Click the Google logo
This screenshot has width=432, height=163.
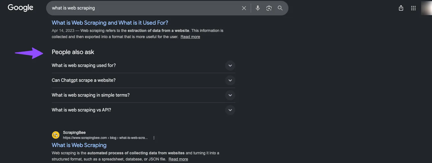coord(20,8)
